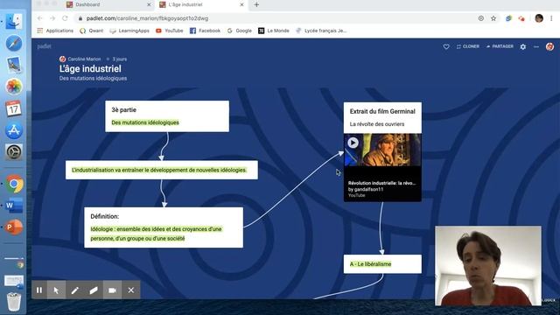Open the Germinal film video thumbnail
This screenshot has height=315, width=560.
[x=382, y=150]
